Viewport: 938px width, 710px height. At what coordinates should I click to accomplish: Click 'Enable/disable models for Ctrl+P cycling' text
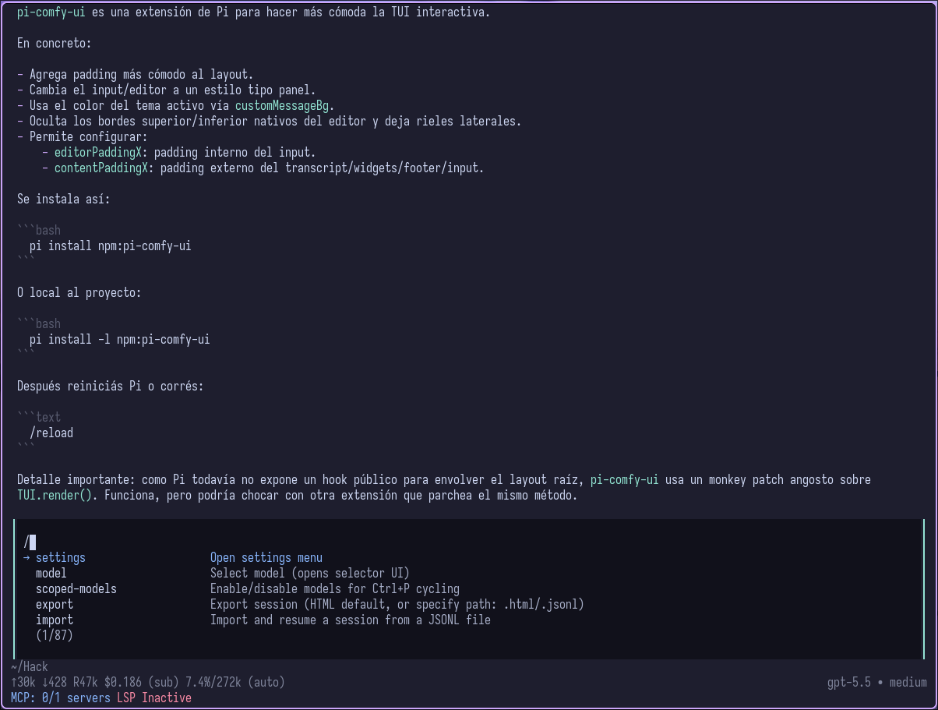(x=335, y=589)
